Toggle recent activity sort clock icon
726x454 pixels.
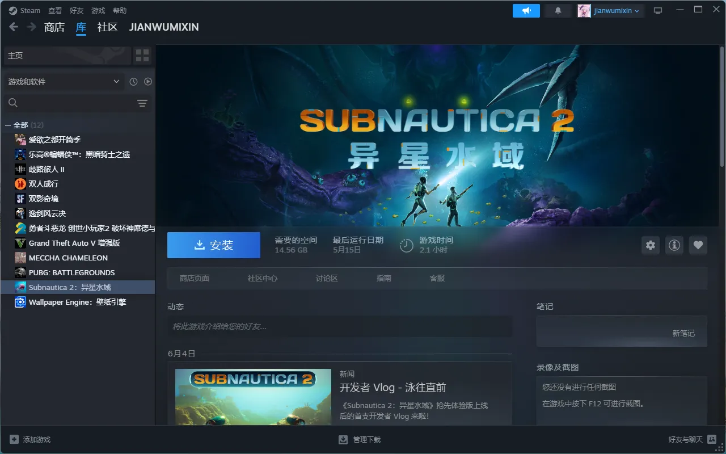click(133, 82)
